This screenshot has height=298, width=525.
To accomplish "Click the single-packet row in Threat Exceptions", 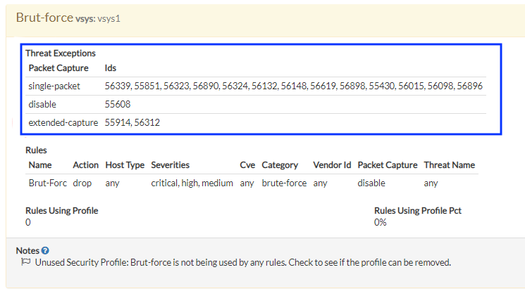I will [54, 86].
